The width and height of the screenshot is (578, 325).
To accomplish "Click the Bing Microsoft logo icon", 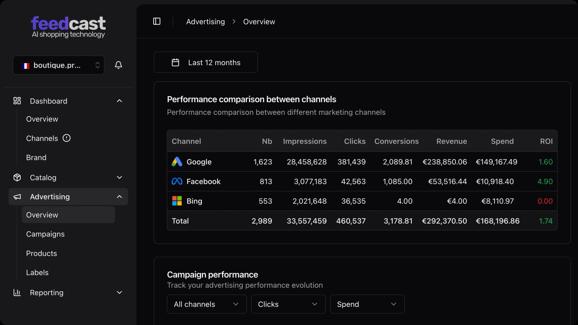I will pos(177,201).
